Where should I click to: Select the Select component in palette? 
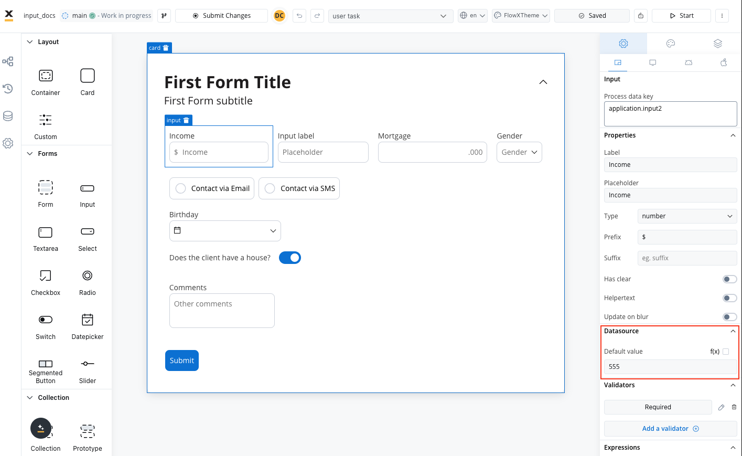(x=88, y=238)
